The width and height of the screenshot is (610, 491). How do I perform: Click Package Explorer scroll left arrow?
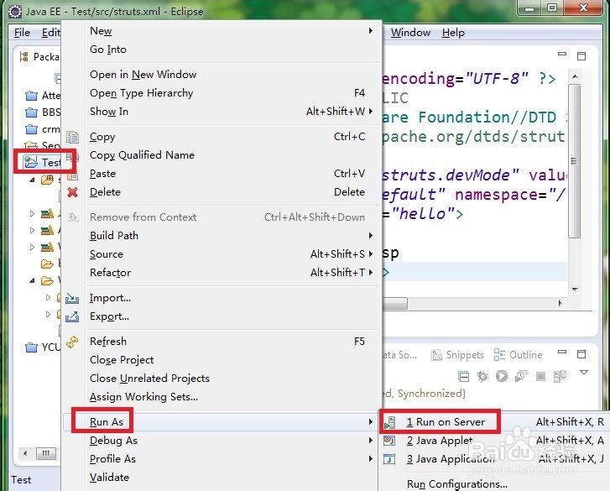25,453
